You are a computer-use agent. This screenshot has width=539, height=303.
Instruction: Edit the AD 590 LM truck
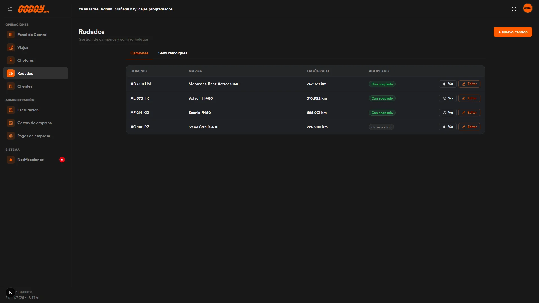[x=469, y=84]
